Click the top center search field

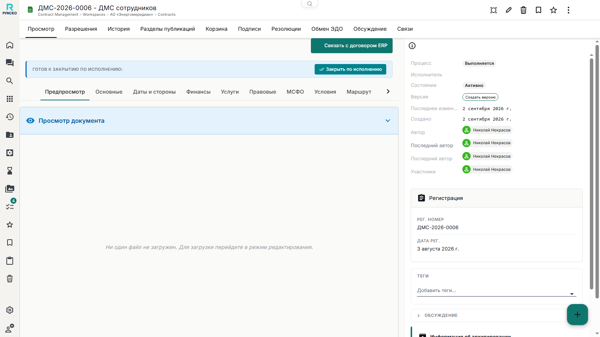tap(310, 4)
